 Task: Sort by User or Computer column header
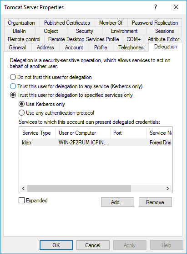coord(83,133)
